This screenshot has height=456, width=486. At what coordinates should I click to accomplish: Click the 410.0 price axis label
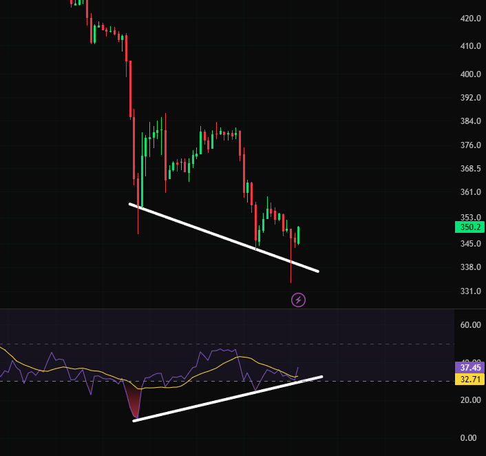470,46
